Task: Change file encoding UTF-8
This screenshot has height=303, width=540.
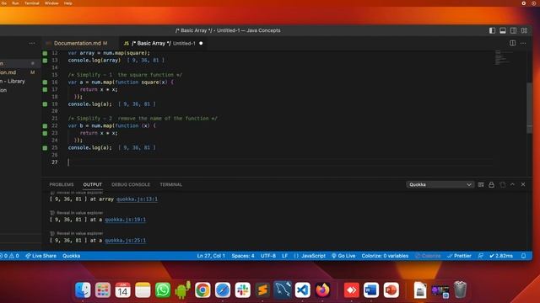Action: pyautogui.click(x=268, y=256)
